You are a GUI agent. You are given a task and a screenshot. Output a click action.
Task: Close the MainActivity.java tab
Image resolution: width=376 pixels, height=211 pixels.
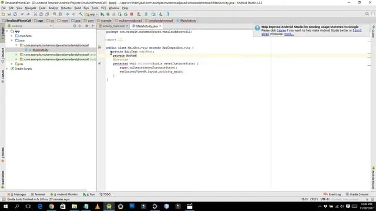[160, 26]
